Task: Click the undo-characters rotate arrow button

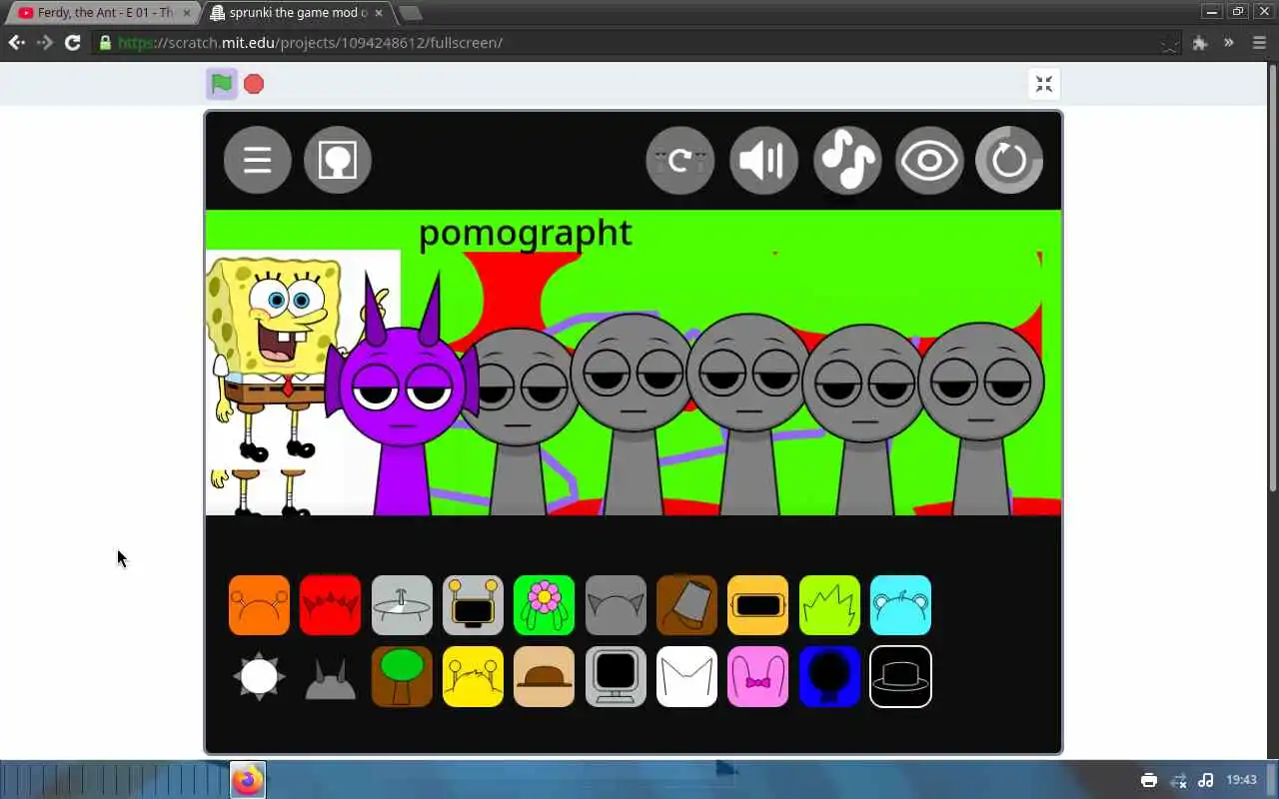Action: tap(680, 160)
